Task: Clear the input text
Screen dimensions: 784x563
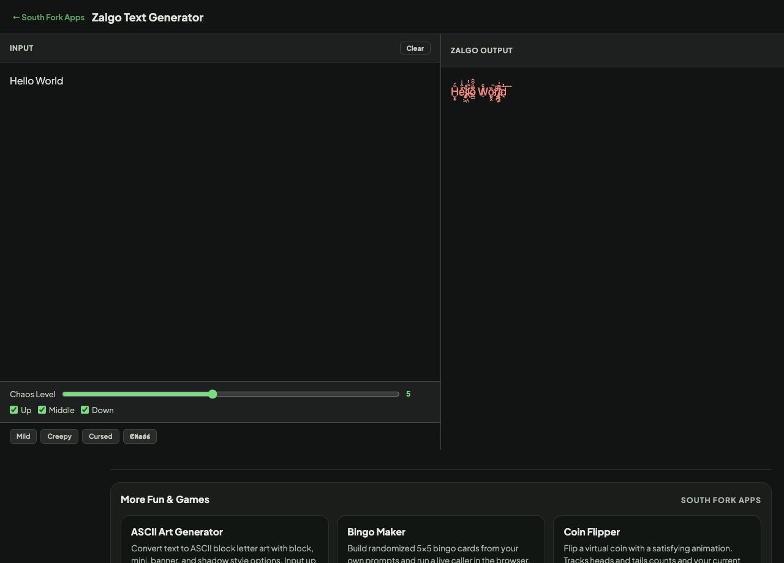Action: click(x=415, y=48)
